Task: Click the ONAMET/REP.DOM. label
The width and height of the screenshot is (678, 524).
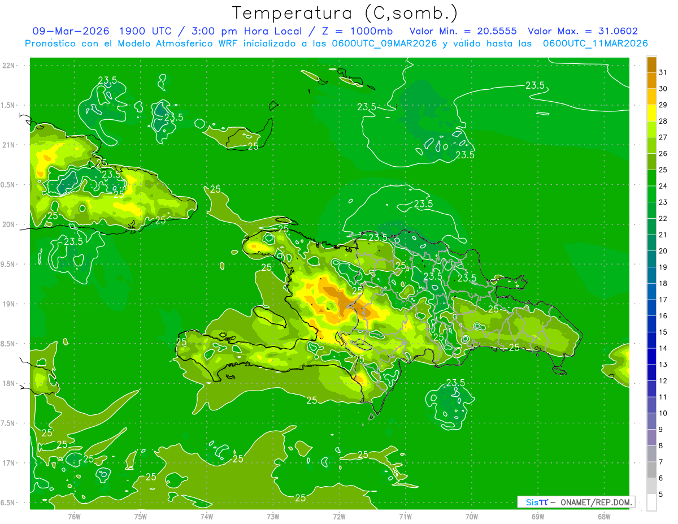Action: [x=596, y=502]
